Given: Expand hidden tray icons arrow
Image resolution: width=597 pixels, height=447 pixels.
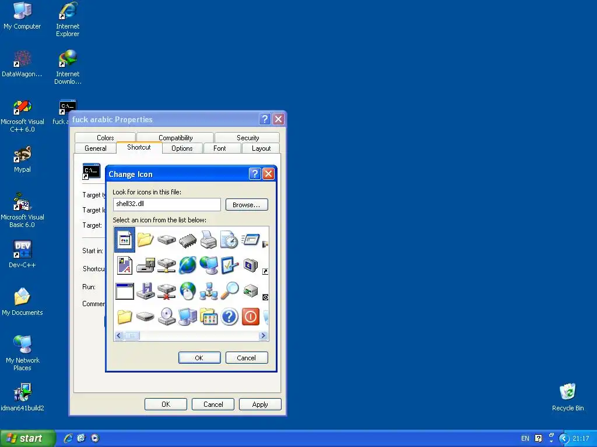Looking at the screenshot, I should (x=564, y=439).
